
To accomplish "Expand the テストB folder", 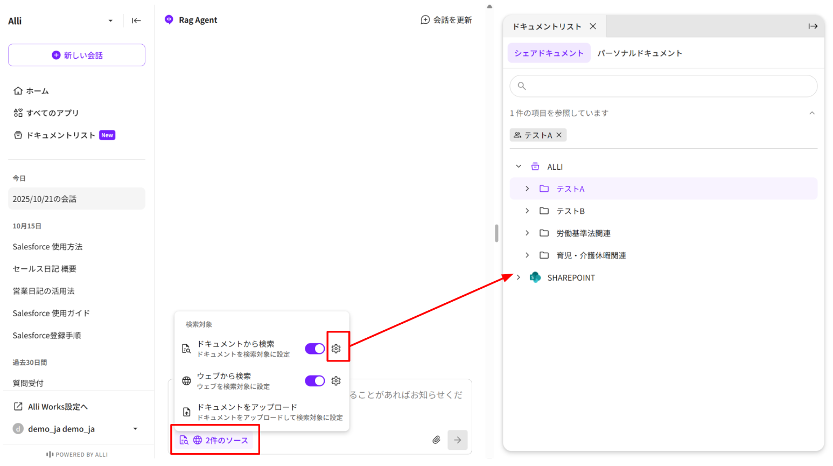I will point(527,211).
